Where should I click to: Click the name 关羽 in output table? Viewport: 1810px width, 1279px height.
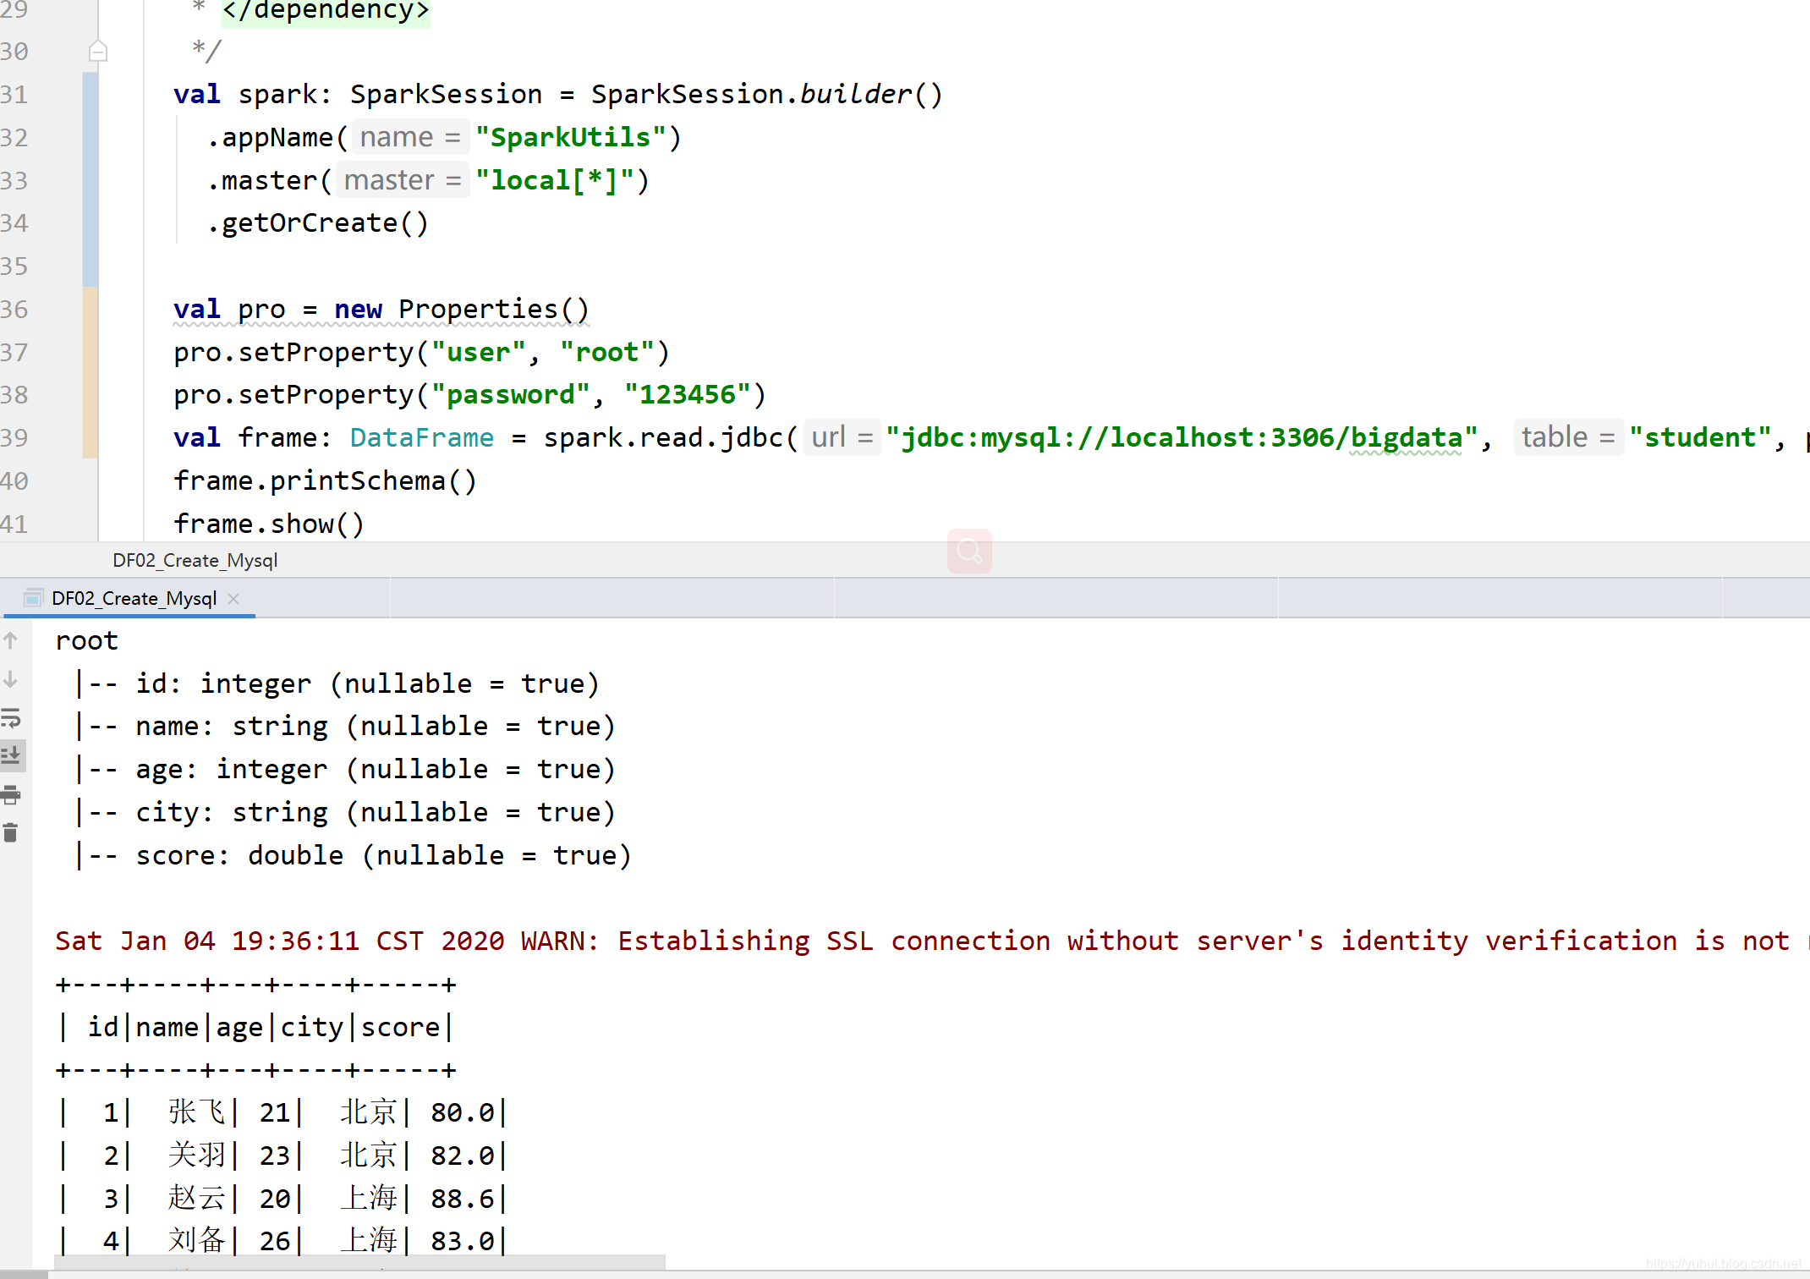click(197, 1155)
